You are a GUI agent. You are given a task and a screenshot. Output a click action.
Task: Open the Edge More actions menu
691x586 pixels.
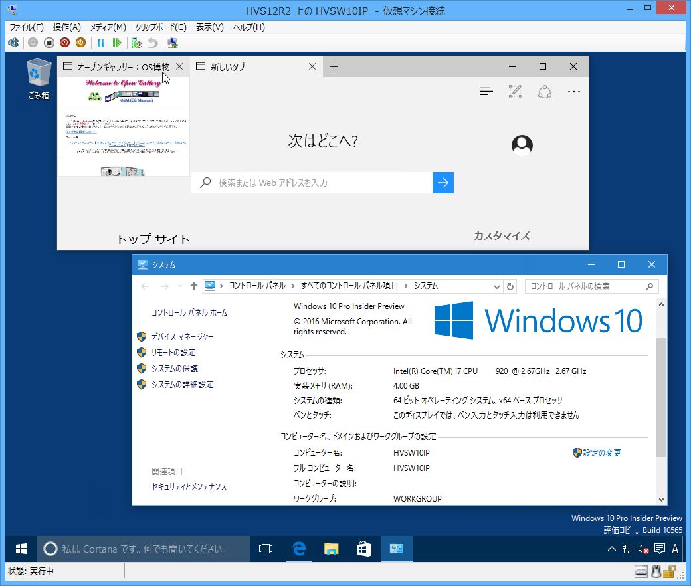pos(574,92)
